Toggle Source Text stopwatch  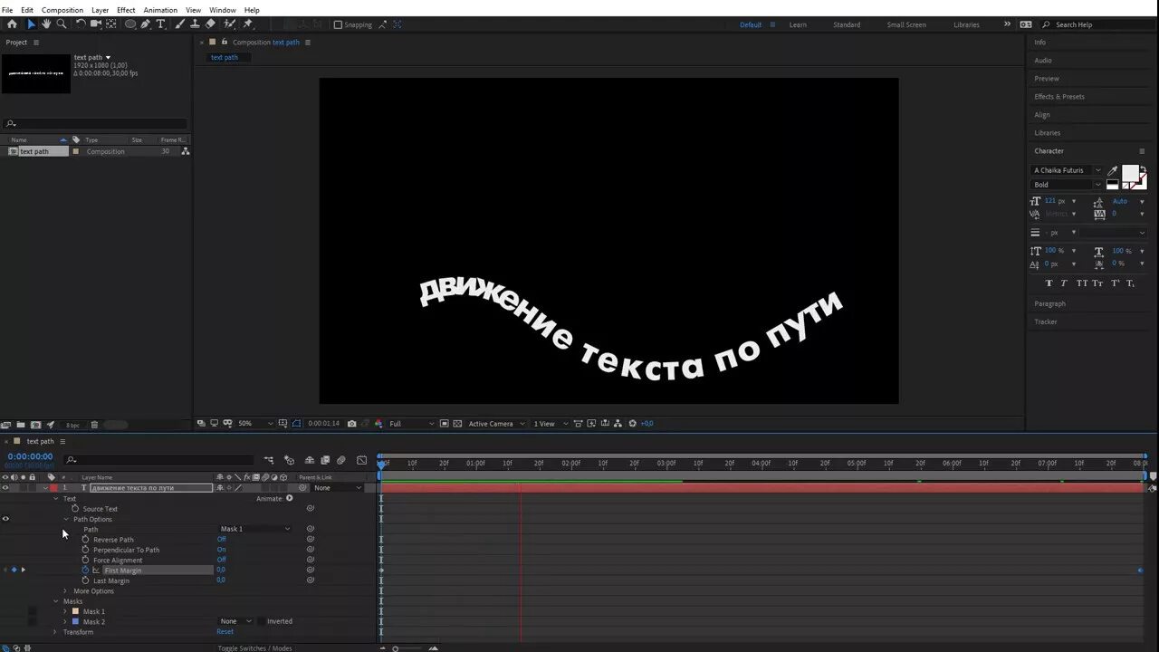tap(75, 509)
